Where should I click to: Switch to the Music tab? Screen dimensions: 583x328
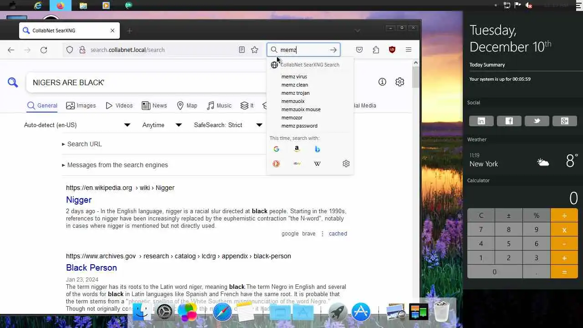[219, 105]
